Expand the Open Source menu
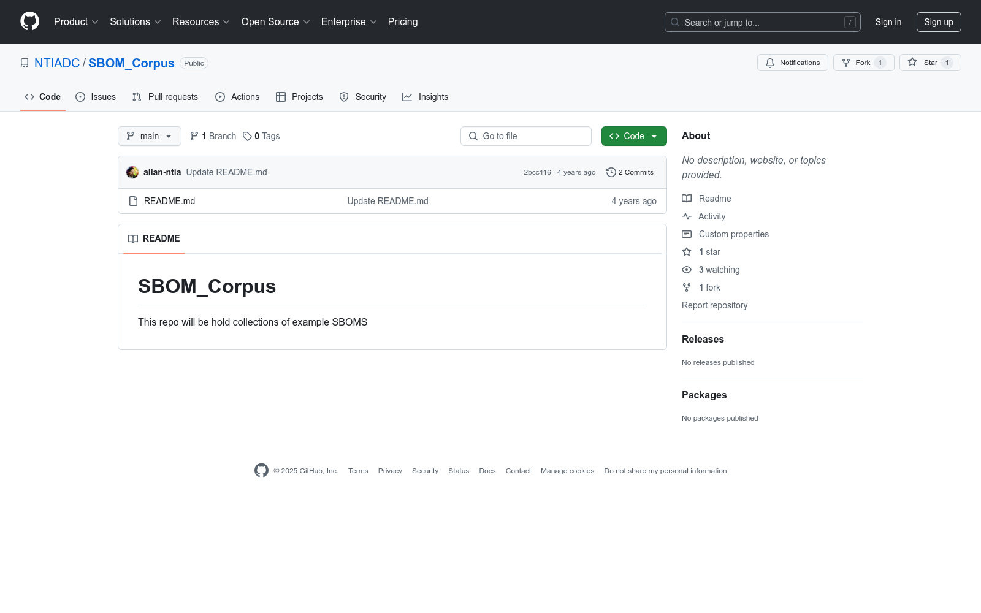 (x=276, y=21)
